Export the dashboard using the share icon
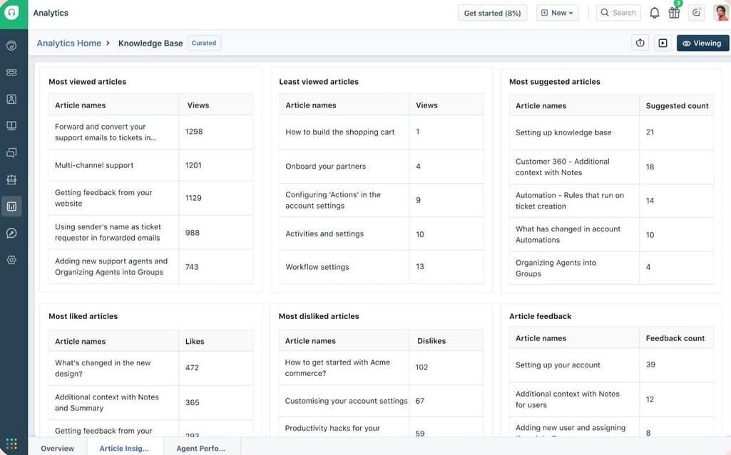This screenshot has height=455, width=731. tap(640, 43)
